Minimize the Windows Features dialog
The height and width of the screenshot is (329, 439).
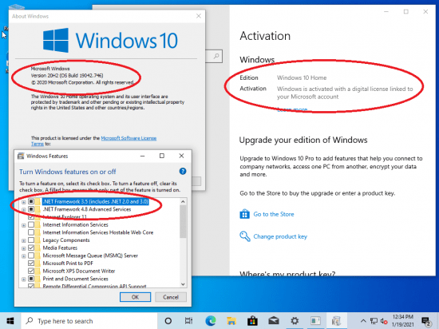pos(143,156)
